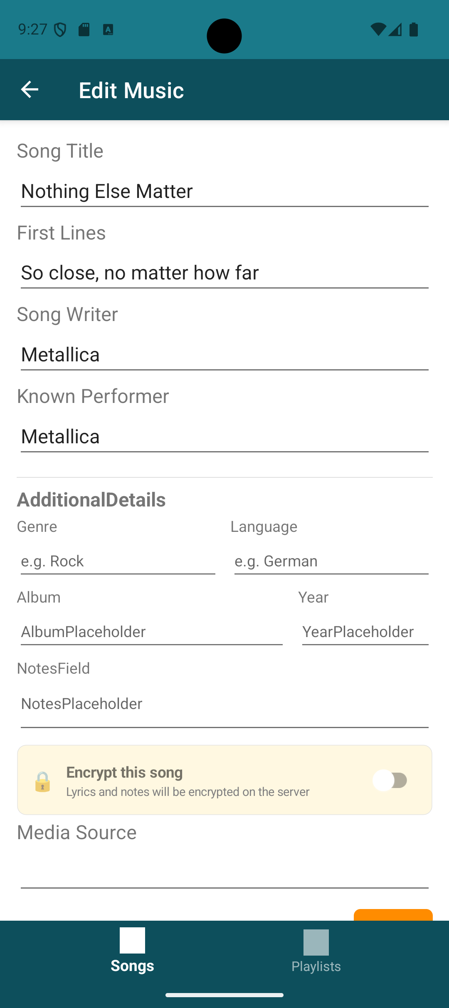Image resolution: width=449 pixels, height=1008 pixels.
Task: Tap the Album input field
Action: click(x=151, y=632)
